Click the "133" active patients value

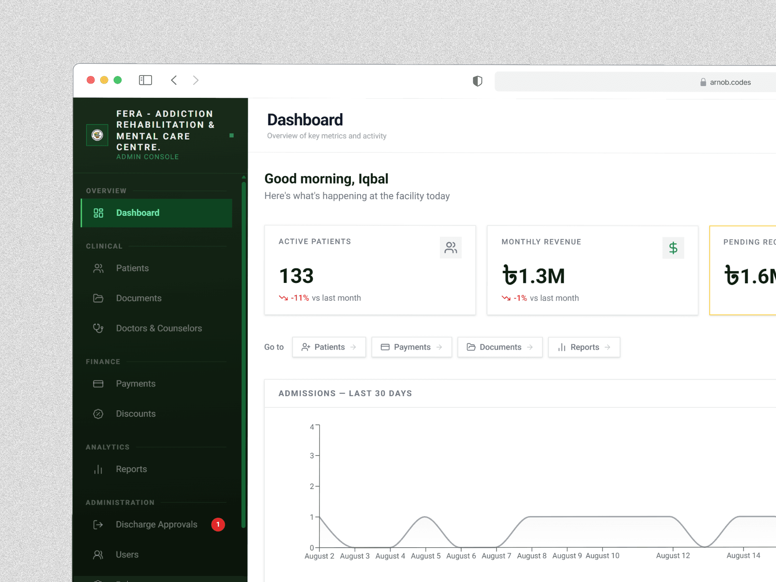coord(296,276)
